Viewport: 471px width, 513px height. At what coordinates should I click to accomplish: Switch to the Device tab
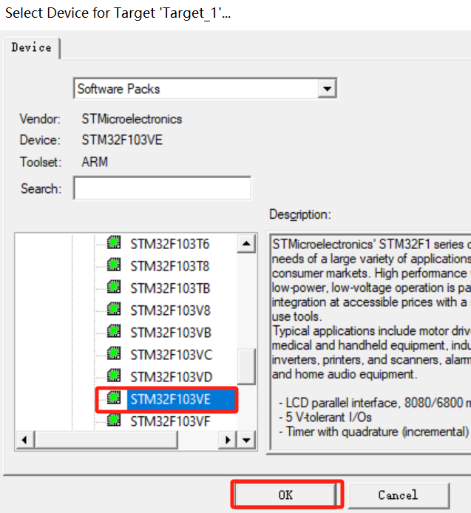coord(31,48)
